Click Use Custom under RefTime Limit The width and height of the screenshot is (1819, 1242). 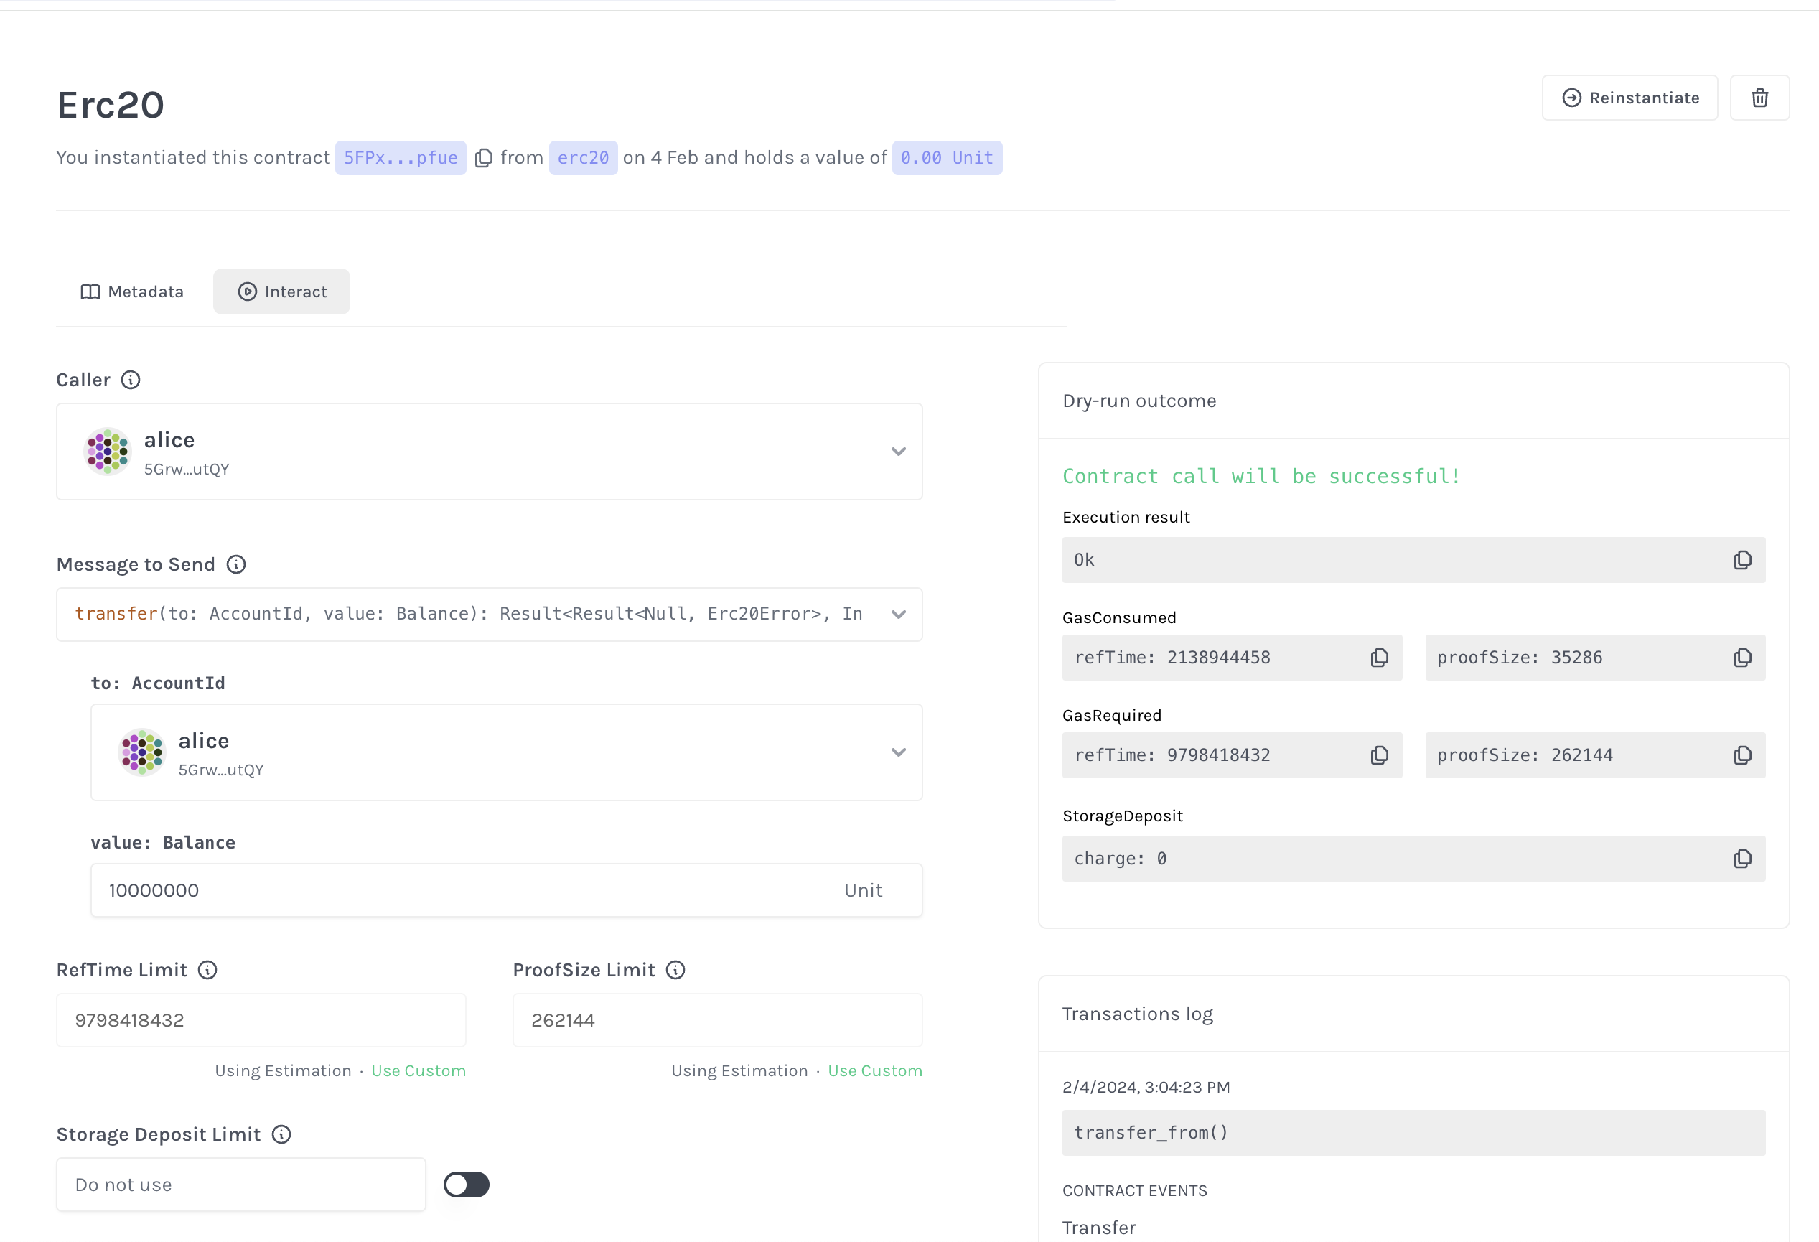(418, 1070)
